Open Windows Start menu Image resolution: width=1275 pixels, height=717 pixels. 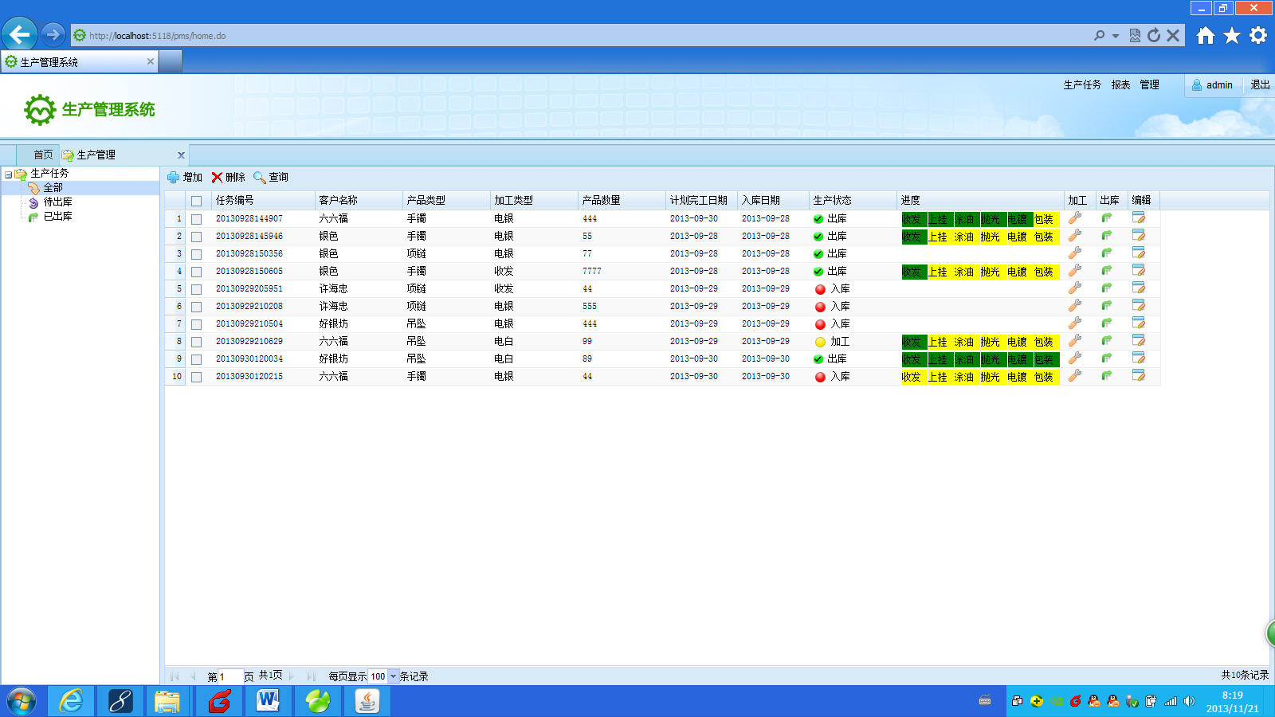(22, 702)
